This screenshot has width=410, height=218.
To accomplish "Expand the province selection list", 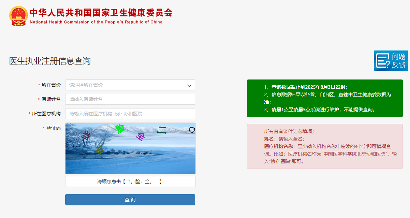I will point(130,85).
